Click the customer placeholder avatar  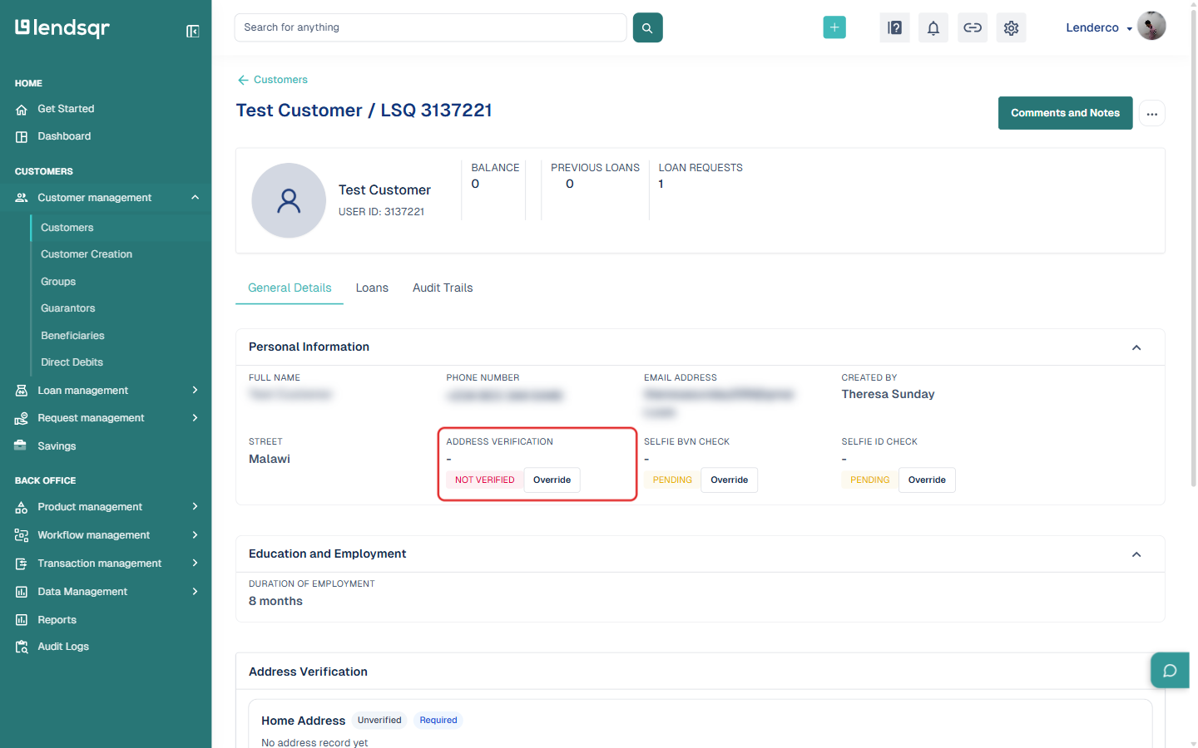[x=289, y=200]
